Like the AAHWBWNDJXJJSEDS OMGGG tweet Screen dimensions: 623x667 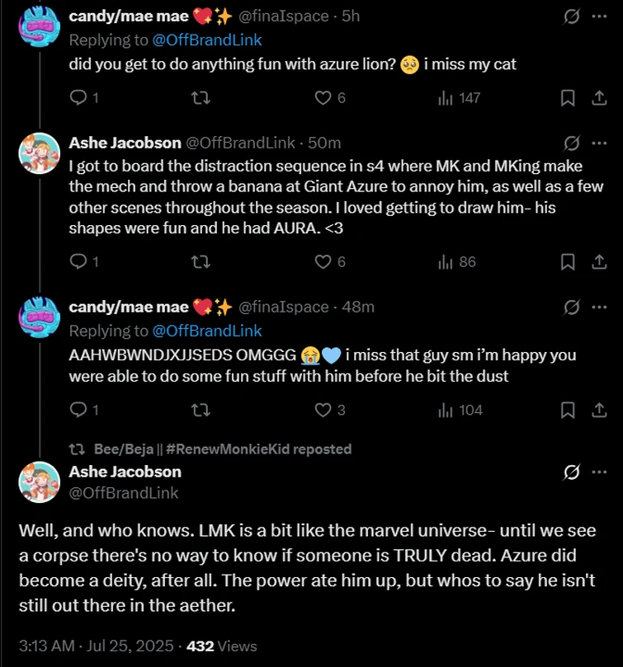(323, 410)
